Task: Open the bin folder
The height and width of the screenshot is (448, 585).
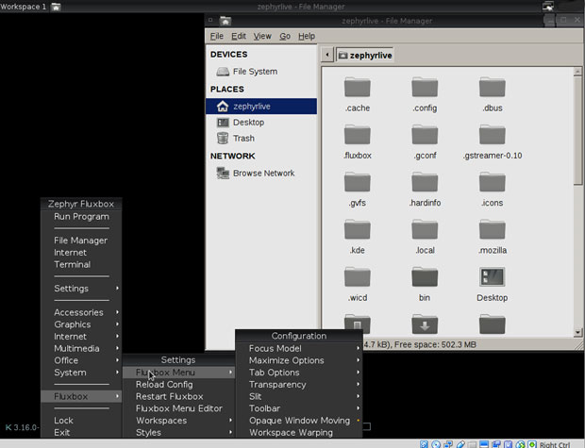Action: pos(425,278)
